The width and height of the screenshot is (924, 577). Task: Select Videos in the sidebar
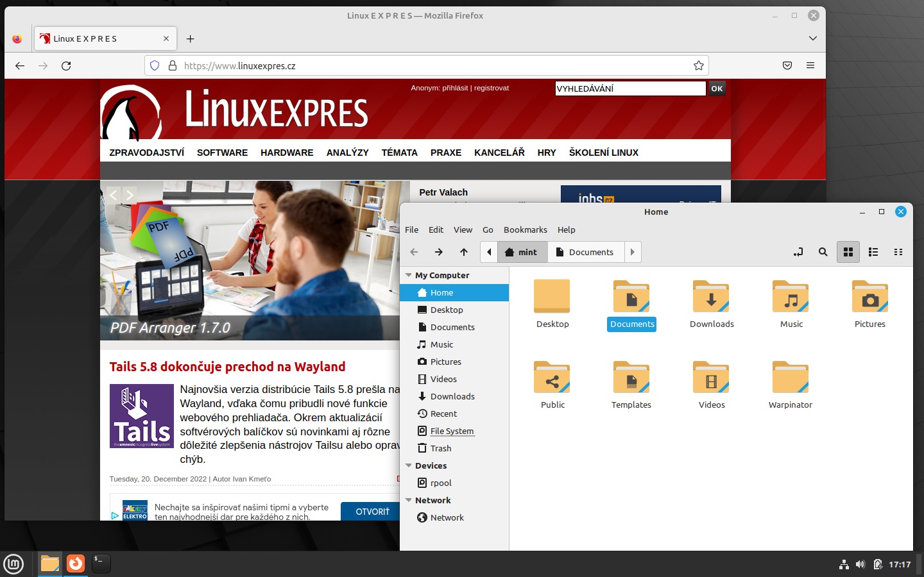point(454,379)
